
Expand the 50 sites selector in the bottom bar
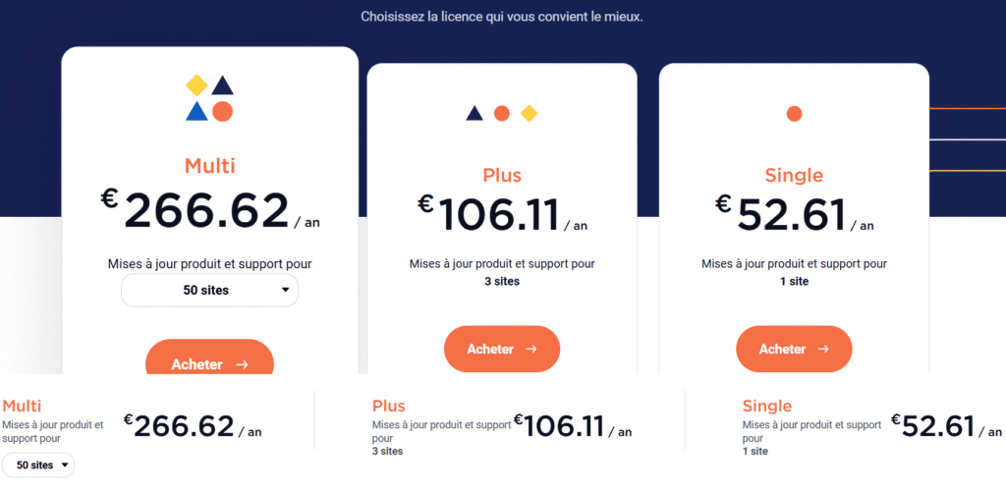point(38,464)
